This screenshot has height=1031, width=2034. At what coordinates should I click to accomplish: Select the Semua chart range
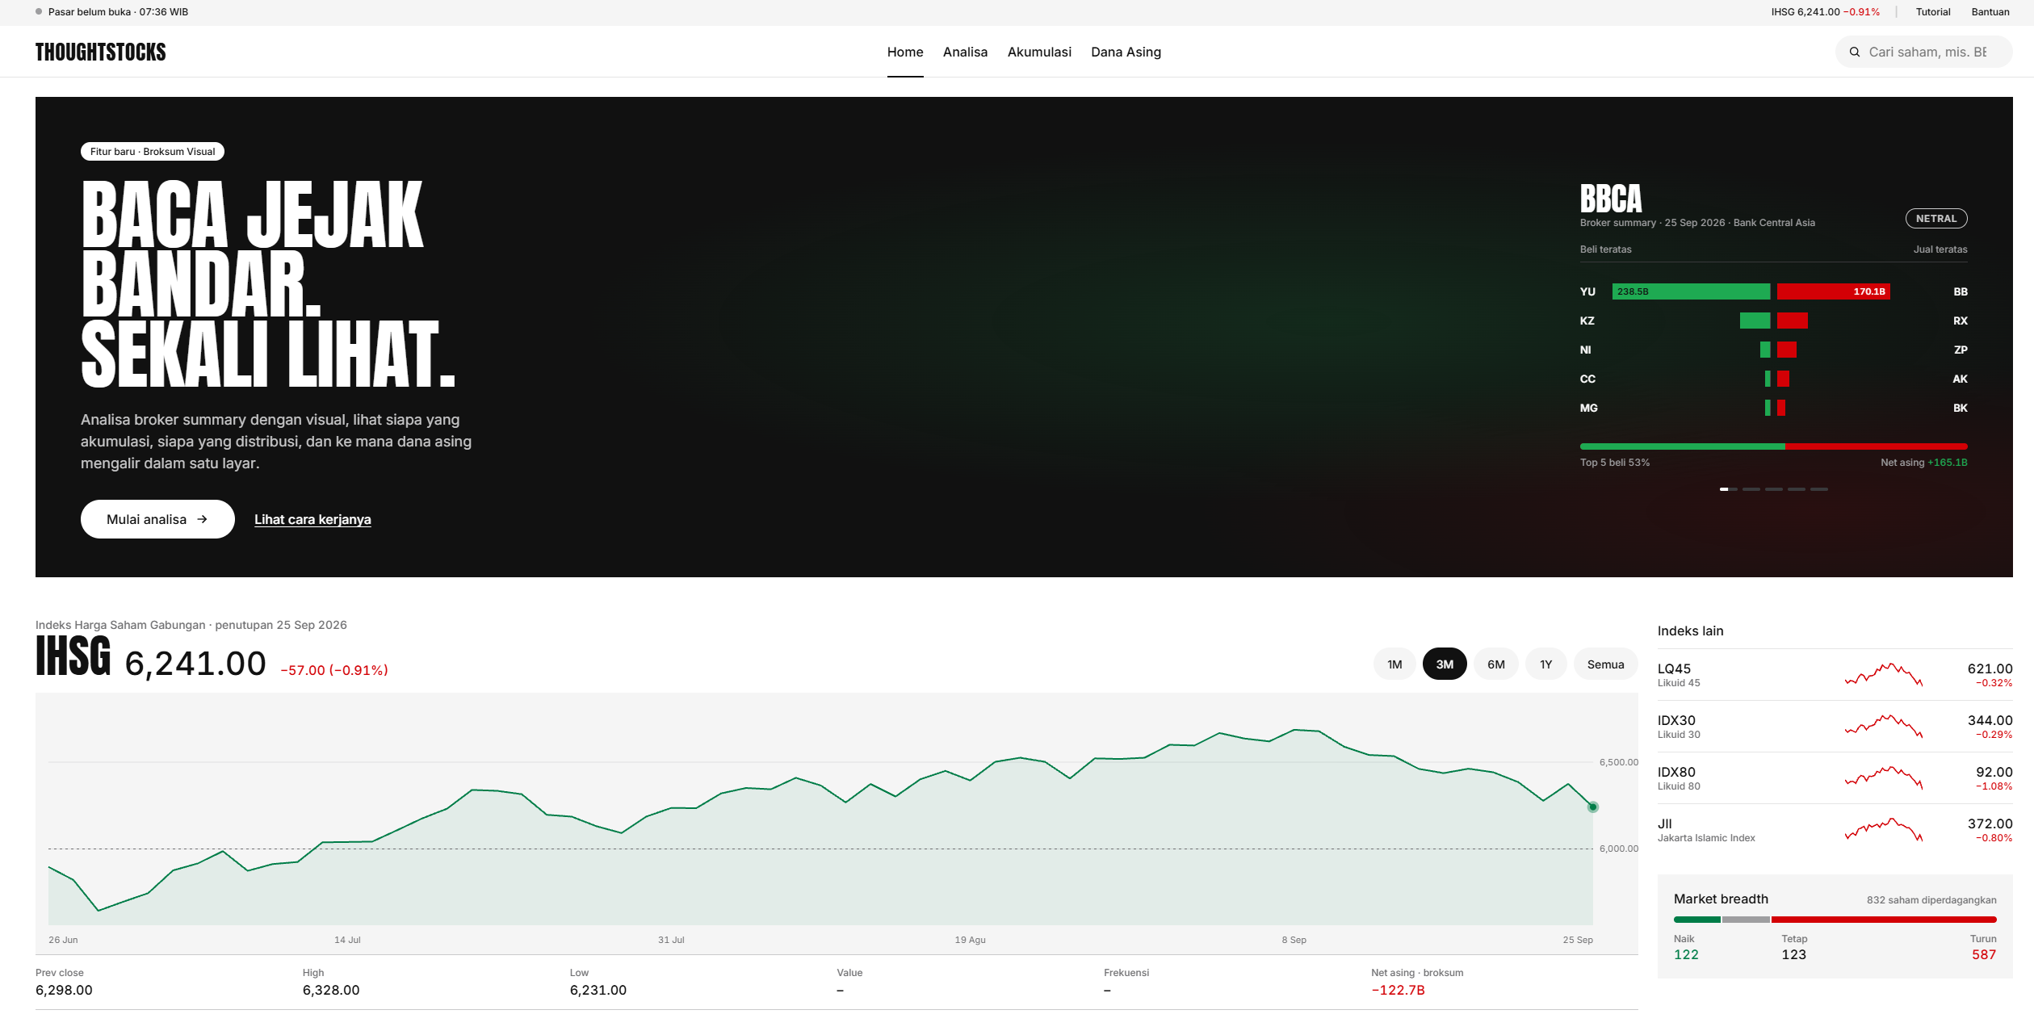(1605, 664)
